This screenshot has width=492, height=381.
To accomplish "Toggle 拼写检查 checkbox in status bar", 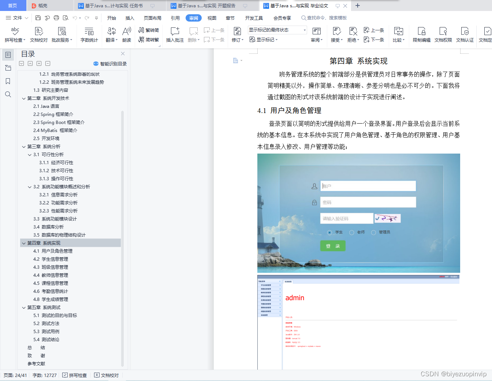I will [x=65, y=375].
